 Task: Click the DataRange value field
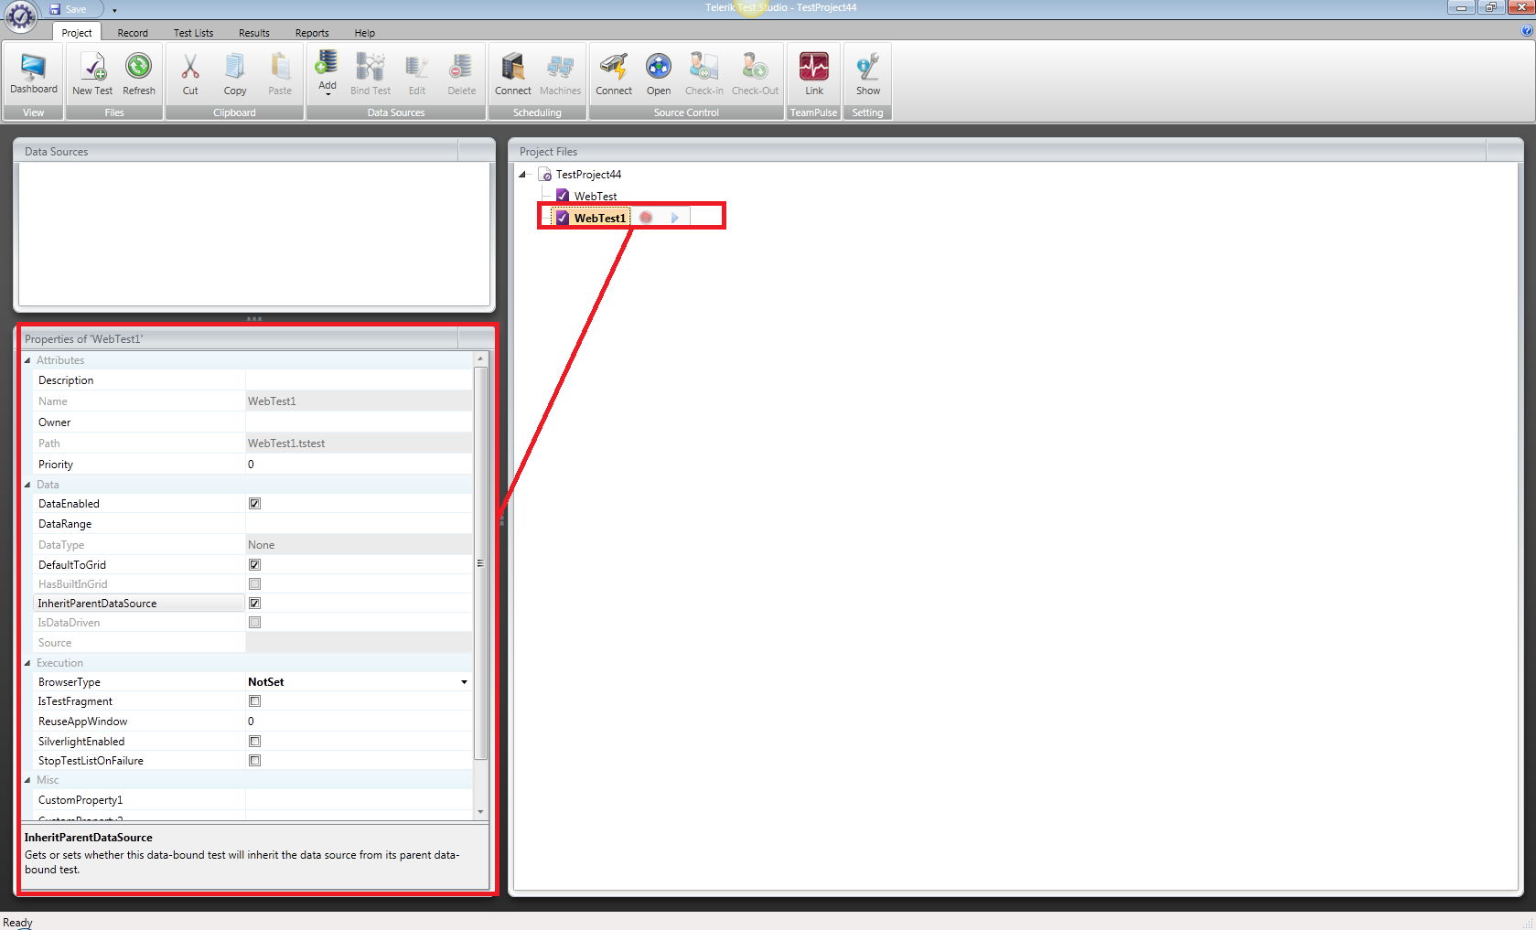359,524
